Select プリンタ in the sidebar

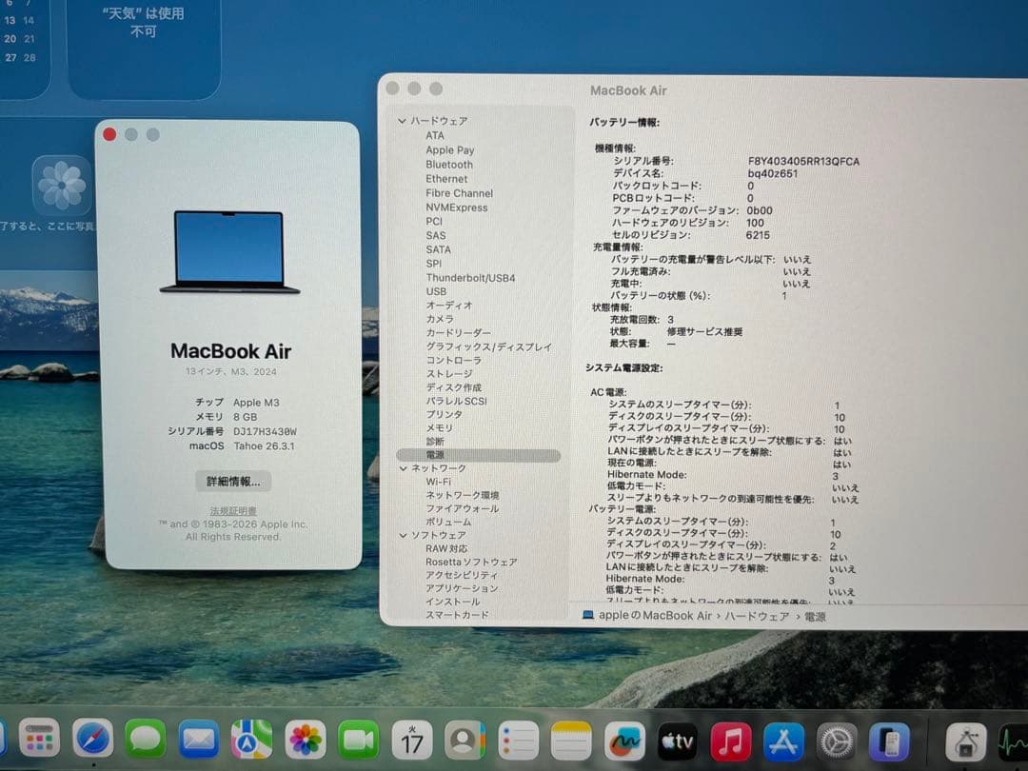point(444,414)
